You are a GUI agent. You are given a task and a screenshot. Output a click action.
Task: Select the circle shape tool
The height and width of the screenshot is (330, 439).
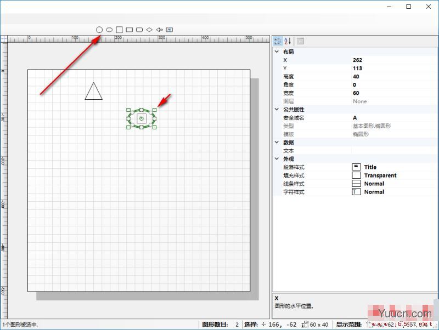tap(99, 30)
